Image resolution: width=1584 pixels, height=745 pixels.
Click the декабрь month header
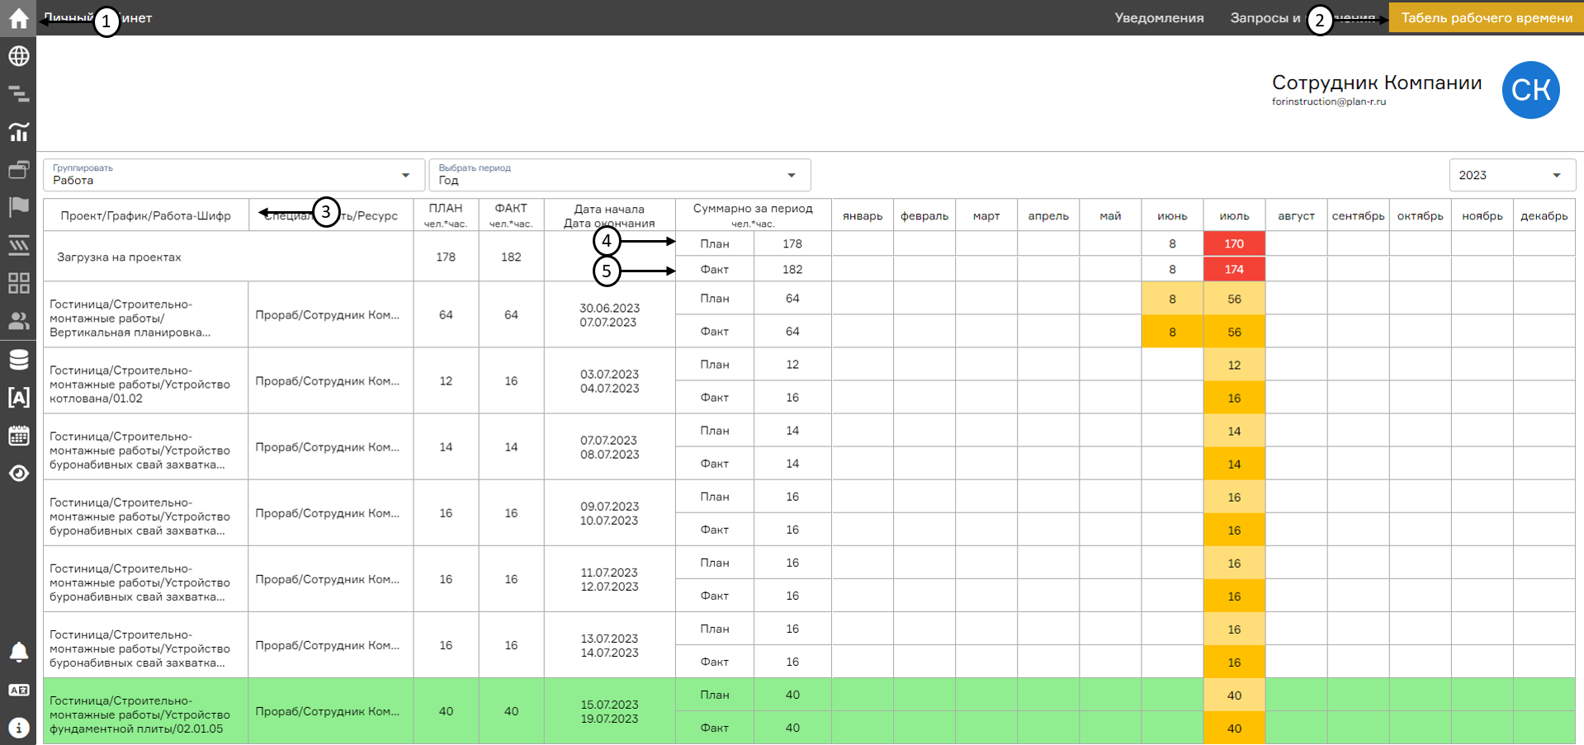[x=1544, y=215]
